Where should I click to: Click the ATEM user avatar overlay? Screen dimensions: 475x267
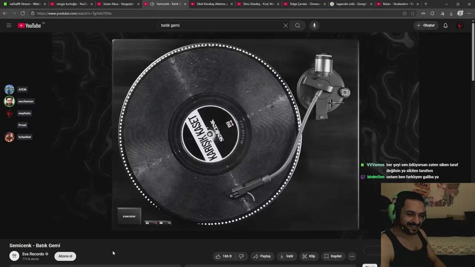9,89
